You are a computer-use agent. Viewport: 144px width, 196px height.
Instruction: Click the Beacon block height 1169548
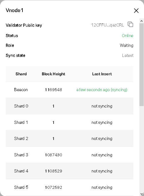coord(54,90)
